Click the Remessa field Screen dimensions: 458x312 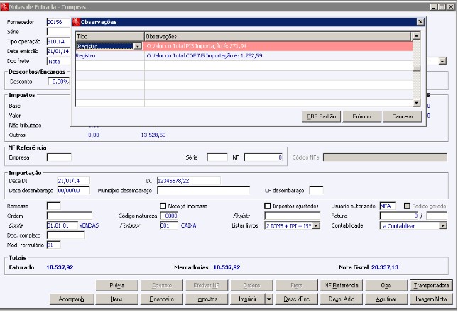(54, 206)
